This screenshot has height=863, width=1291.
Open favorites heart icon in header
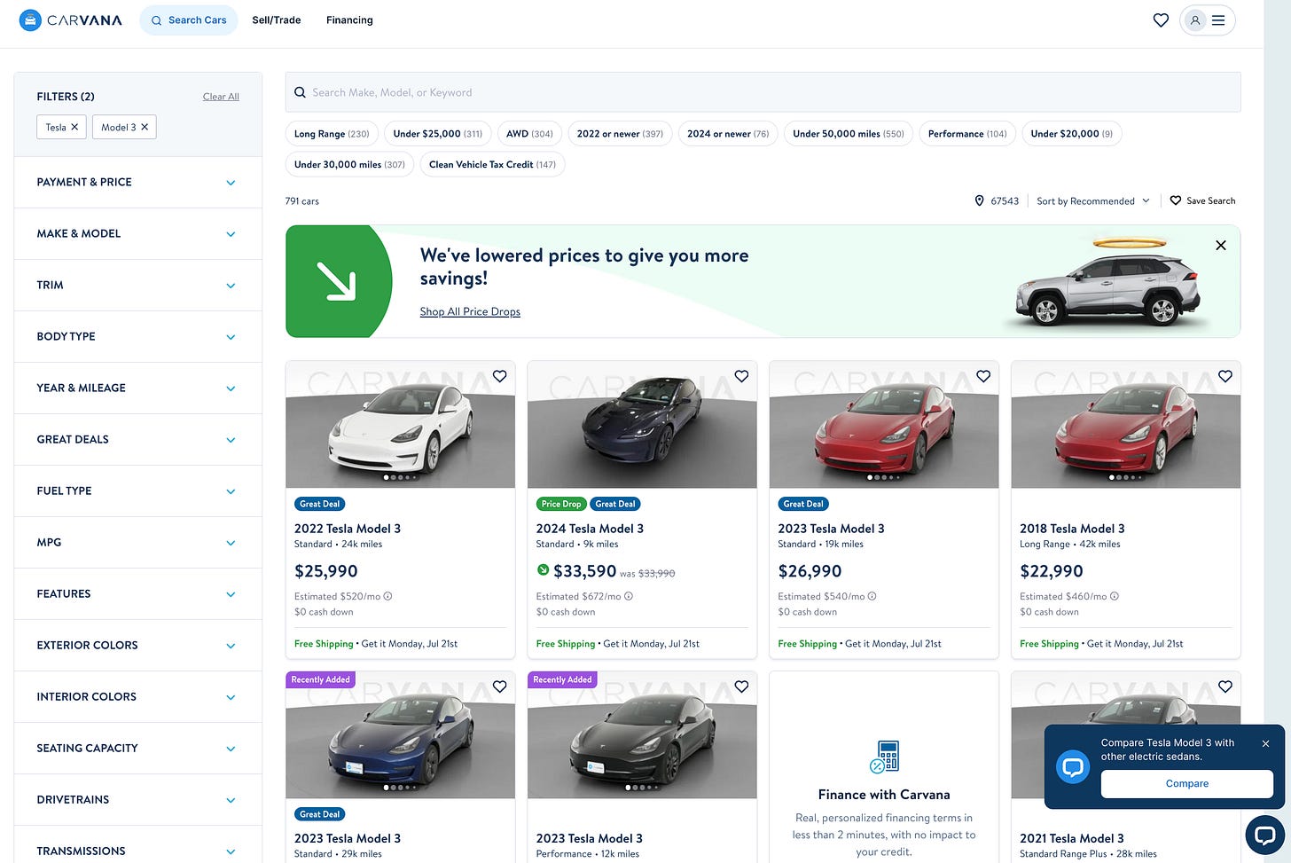point(1161,20)
